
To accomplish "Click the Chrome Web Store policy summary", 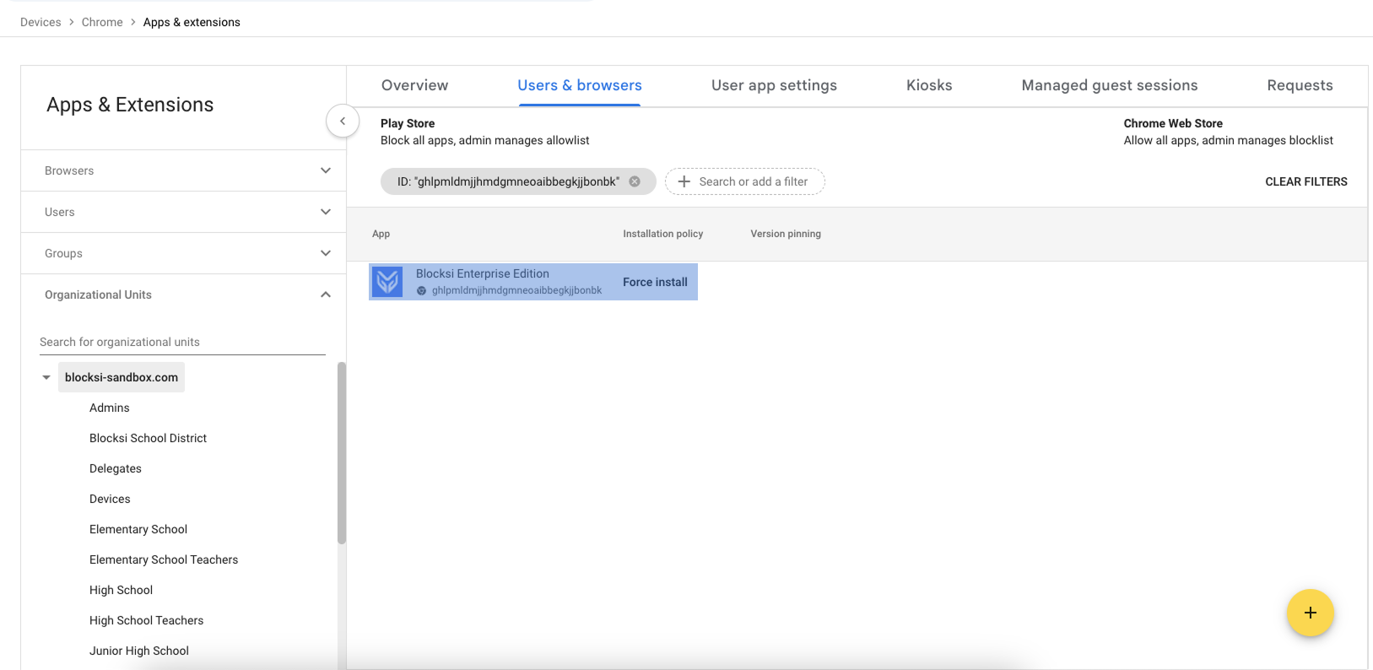I will tap(1228, 132).
